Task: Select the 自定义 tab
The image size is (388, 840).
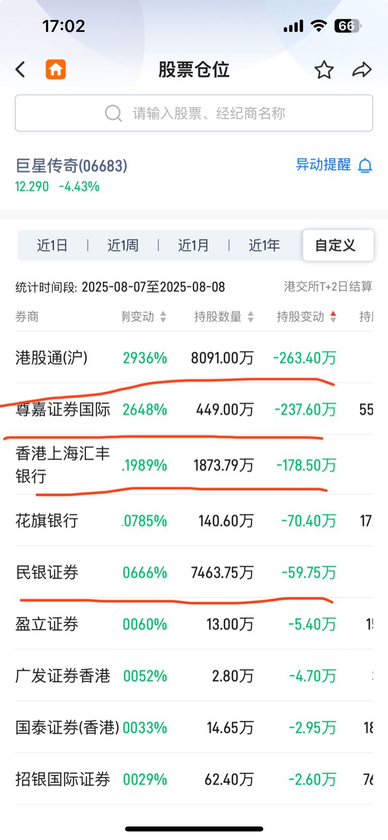Action: (338, 245)
